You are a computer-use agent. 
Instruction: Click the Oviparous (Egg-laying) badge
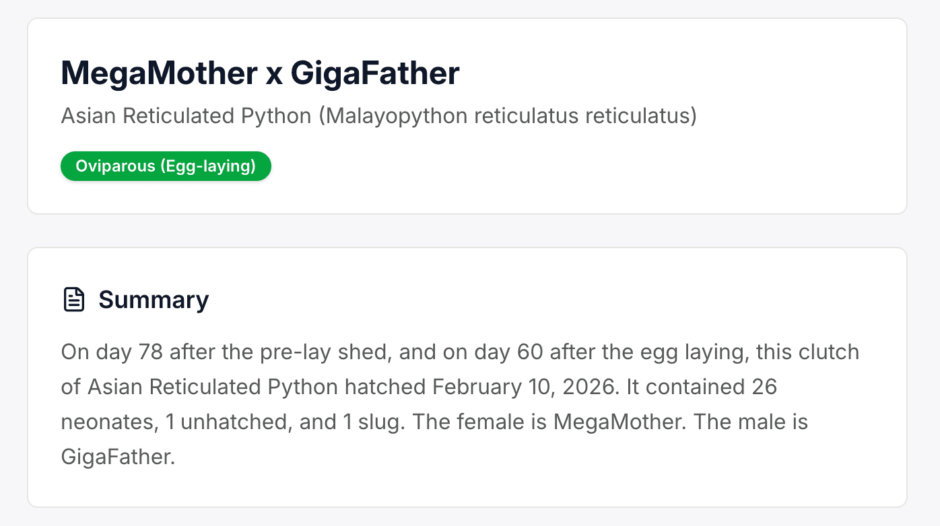166,166
